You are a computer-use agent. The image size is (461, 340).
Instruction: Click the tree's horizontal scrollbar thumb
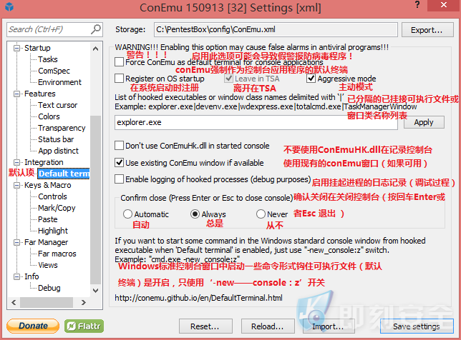[x=47, y=302]
